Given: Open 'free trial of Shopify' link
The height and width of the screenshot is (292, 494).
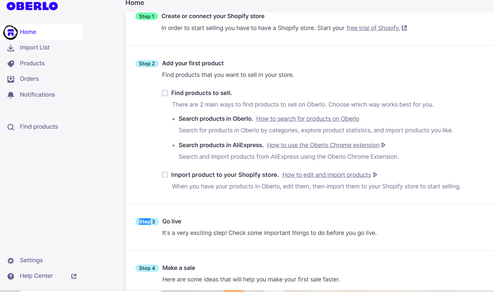Looking at the screenshot, I should [x=373, y=28].
